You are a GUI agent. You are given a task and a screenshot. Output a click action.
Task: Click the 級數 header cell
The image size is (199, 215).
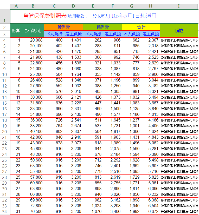(16, 31)
